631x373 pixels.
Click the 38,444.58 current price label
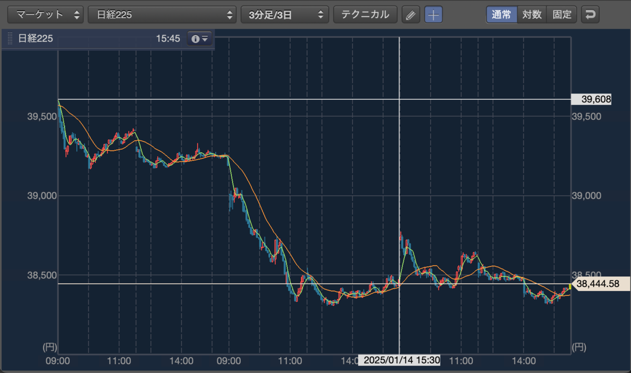601,284
